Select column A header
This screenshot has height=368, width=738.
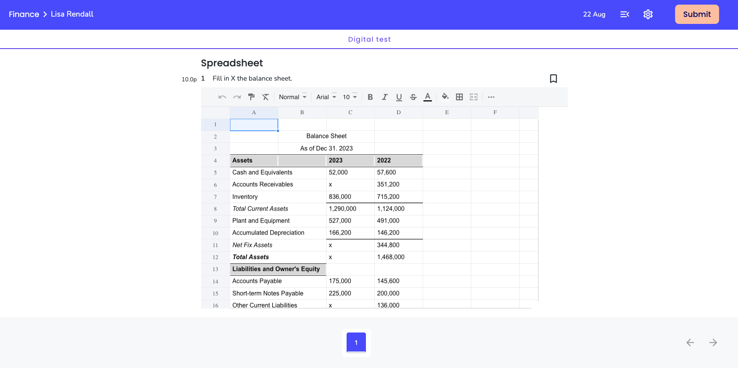[254, 113]
